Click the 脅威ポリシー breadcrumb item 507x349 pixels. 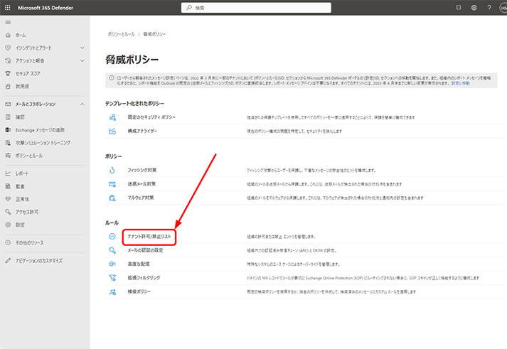click(x=154, y=34)
